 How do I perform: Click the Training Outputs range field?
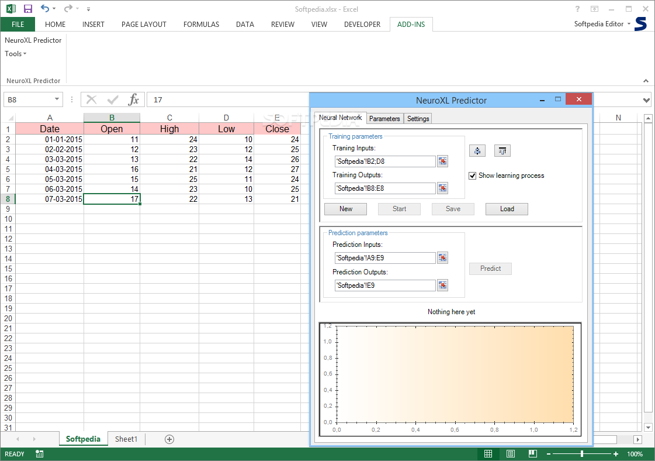(385, 188)
